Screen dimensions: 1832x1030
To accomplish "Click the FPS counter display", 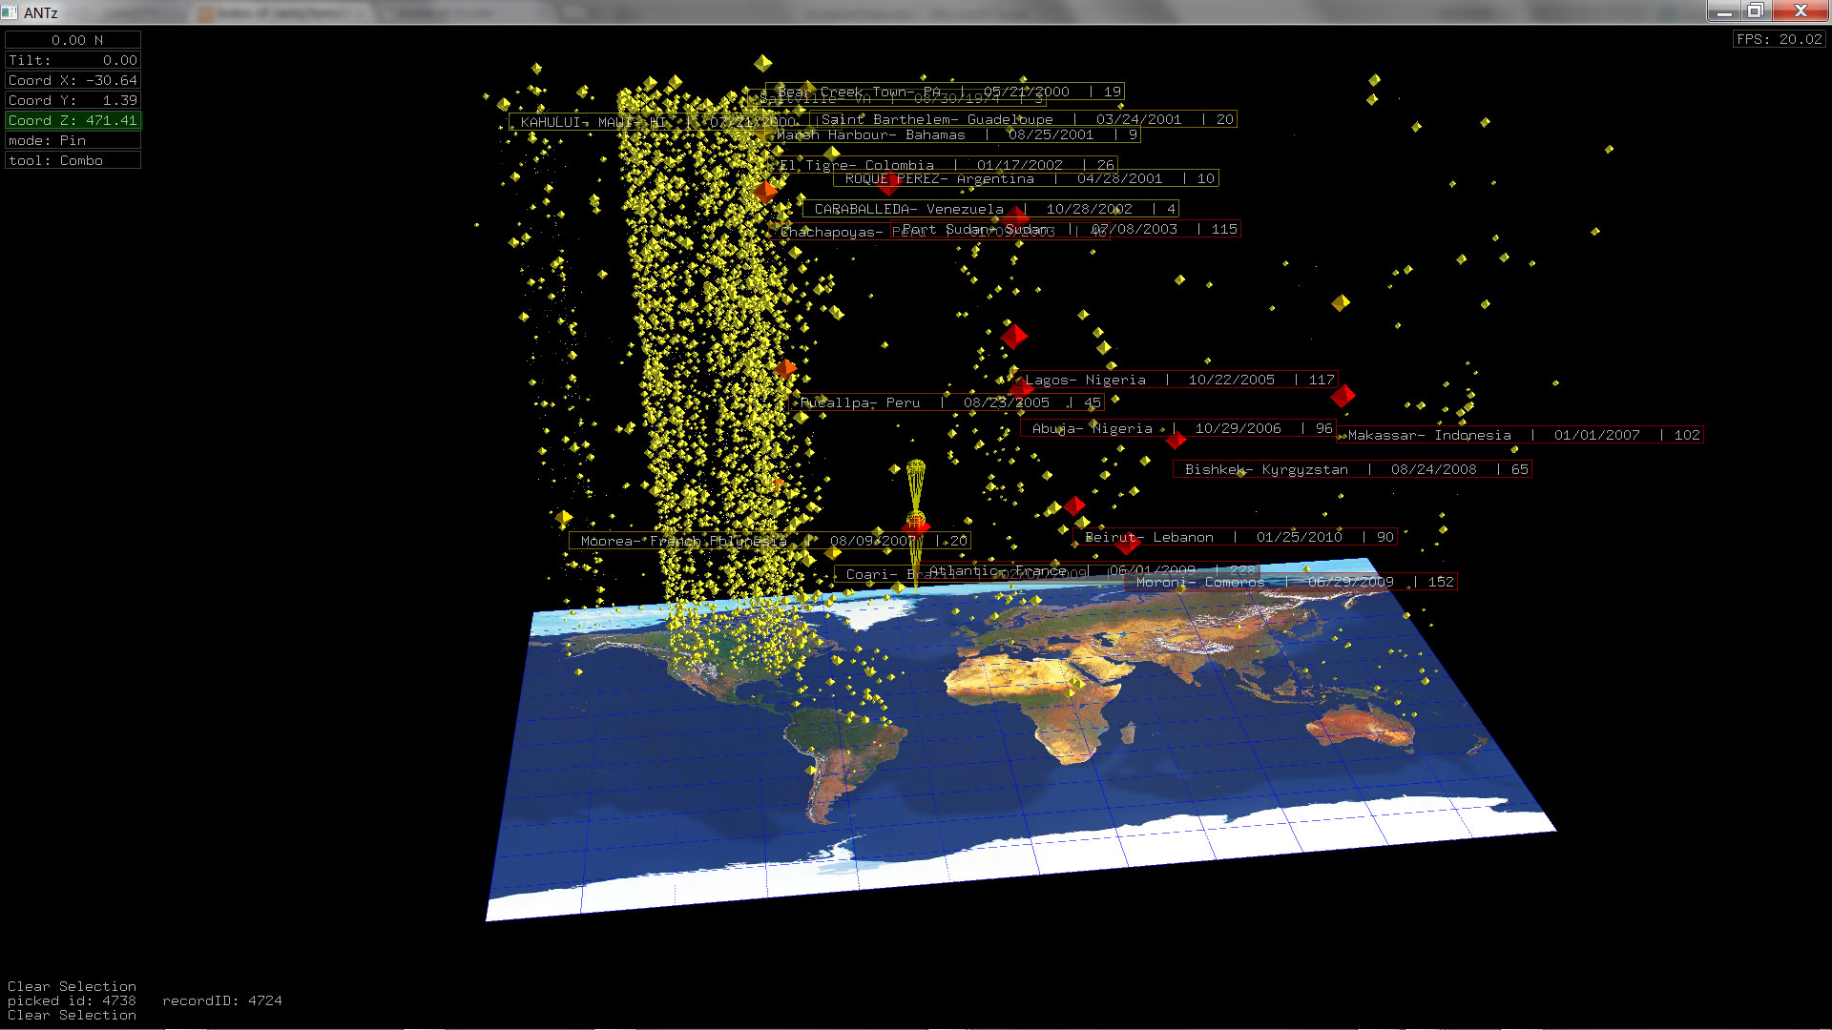I will click(x=1779, y=39).
